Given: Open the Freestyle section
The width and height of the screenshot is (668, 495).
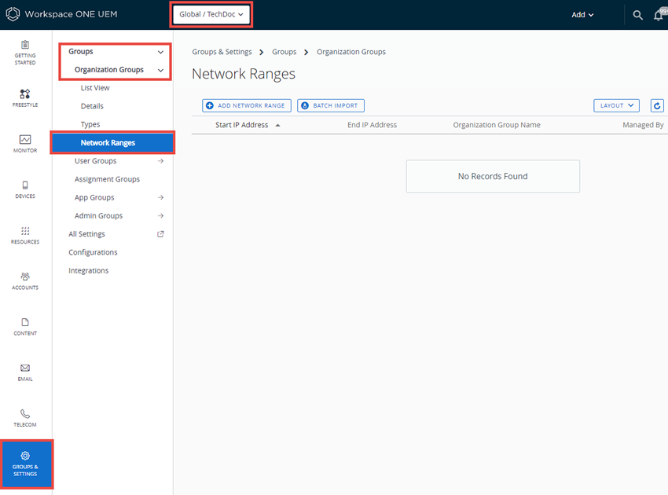Looking at the screenshot, I should [25, 98].
